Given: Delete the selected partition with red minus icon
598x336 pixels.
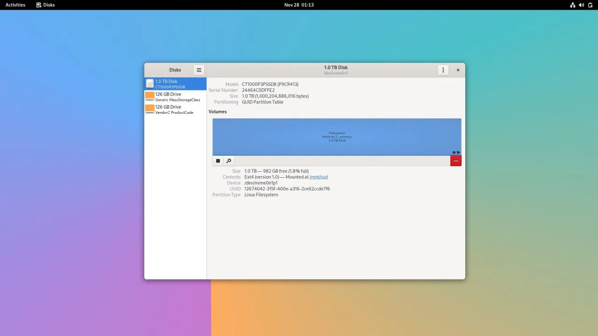Looking at the screenshot, I should (456, 161).
